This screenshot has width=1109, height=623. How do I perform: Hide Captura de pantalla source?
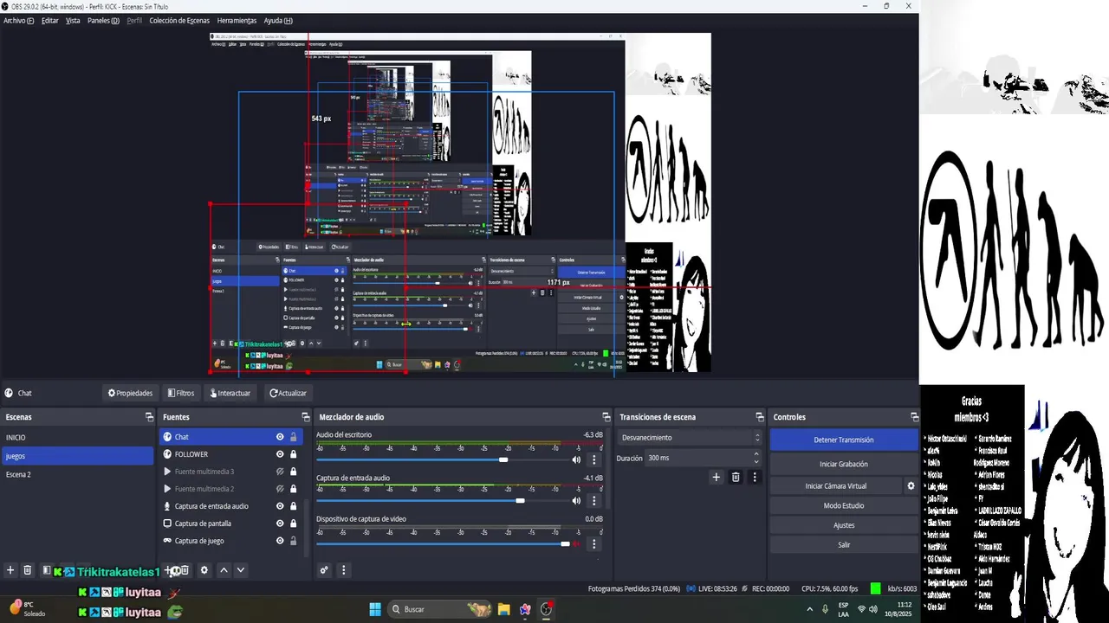(280, 523)
